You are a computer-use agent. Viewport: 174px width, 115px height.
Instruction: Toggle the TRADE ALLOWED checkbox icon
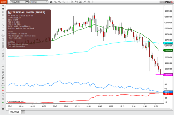pyautogui.click(x=10, y=12)
